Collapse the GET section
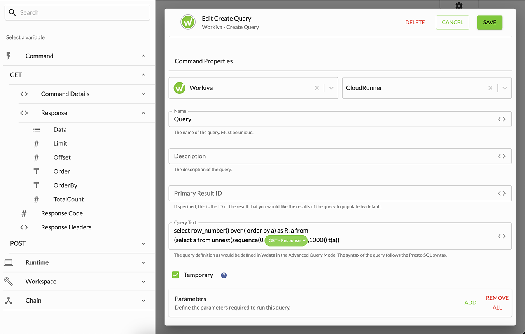This screenshot has width=525, height=334. click(x=143, y=75)
